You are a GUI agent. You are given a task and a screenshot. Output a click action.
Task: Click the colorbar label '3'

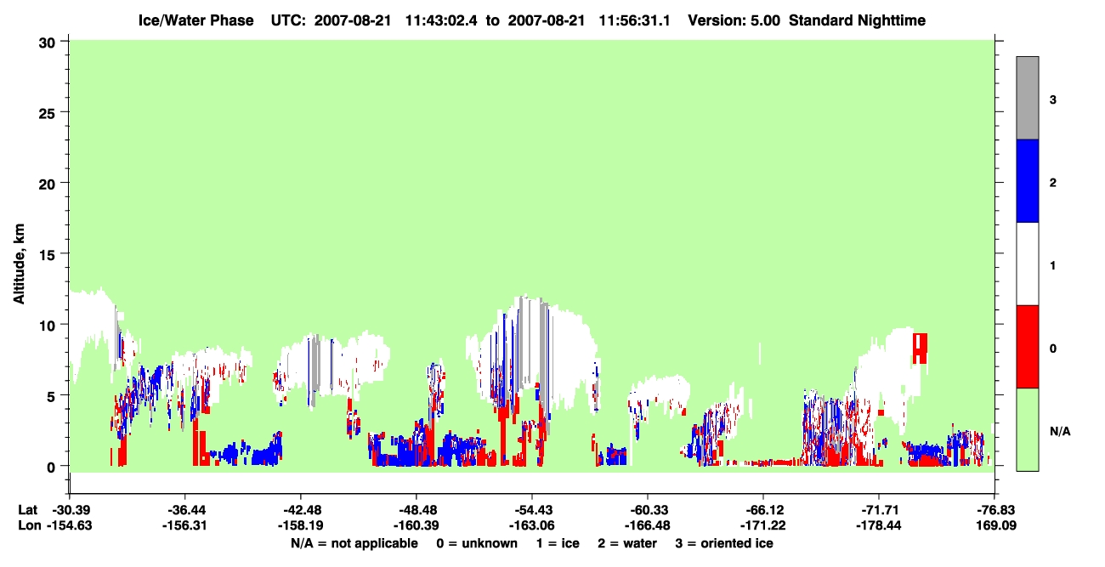point(1052,100)
